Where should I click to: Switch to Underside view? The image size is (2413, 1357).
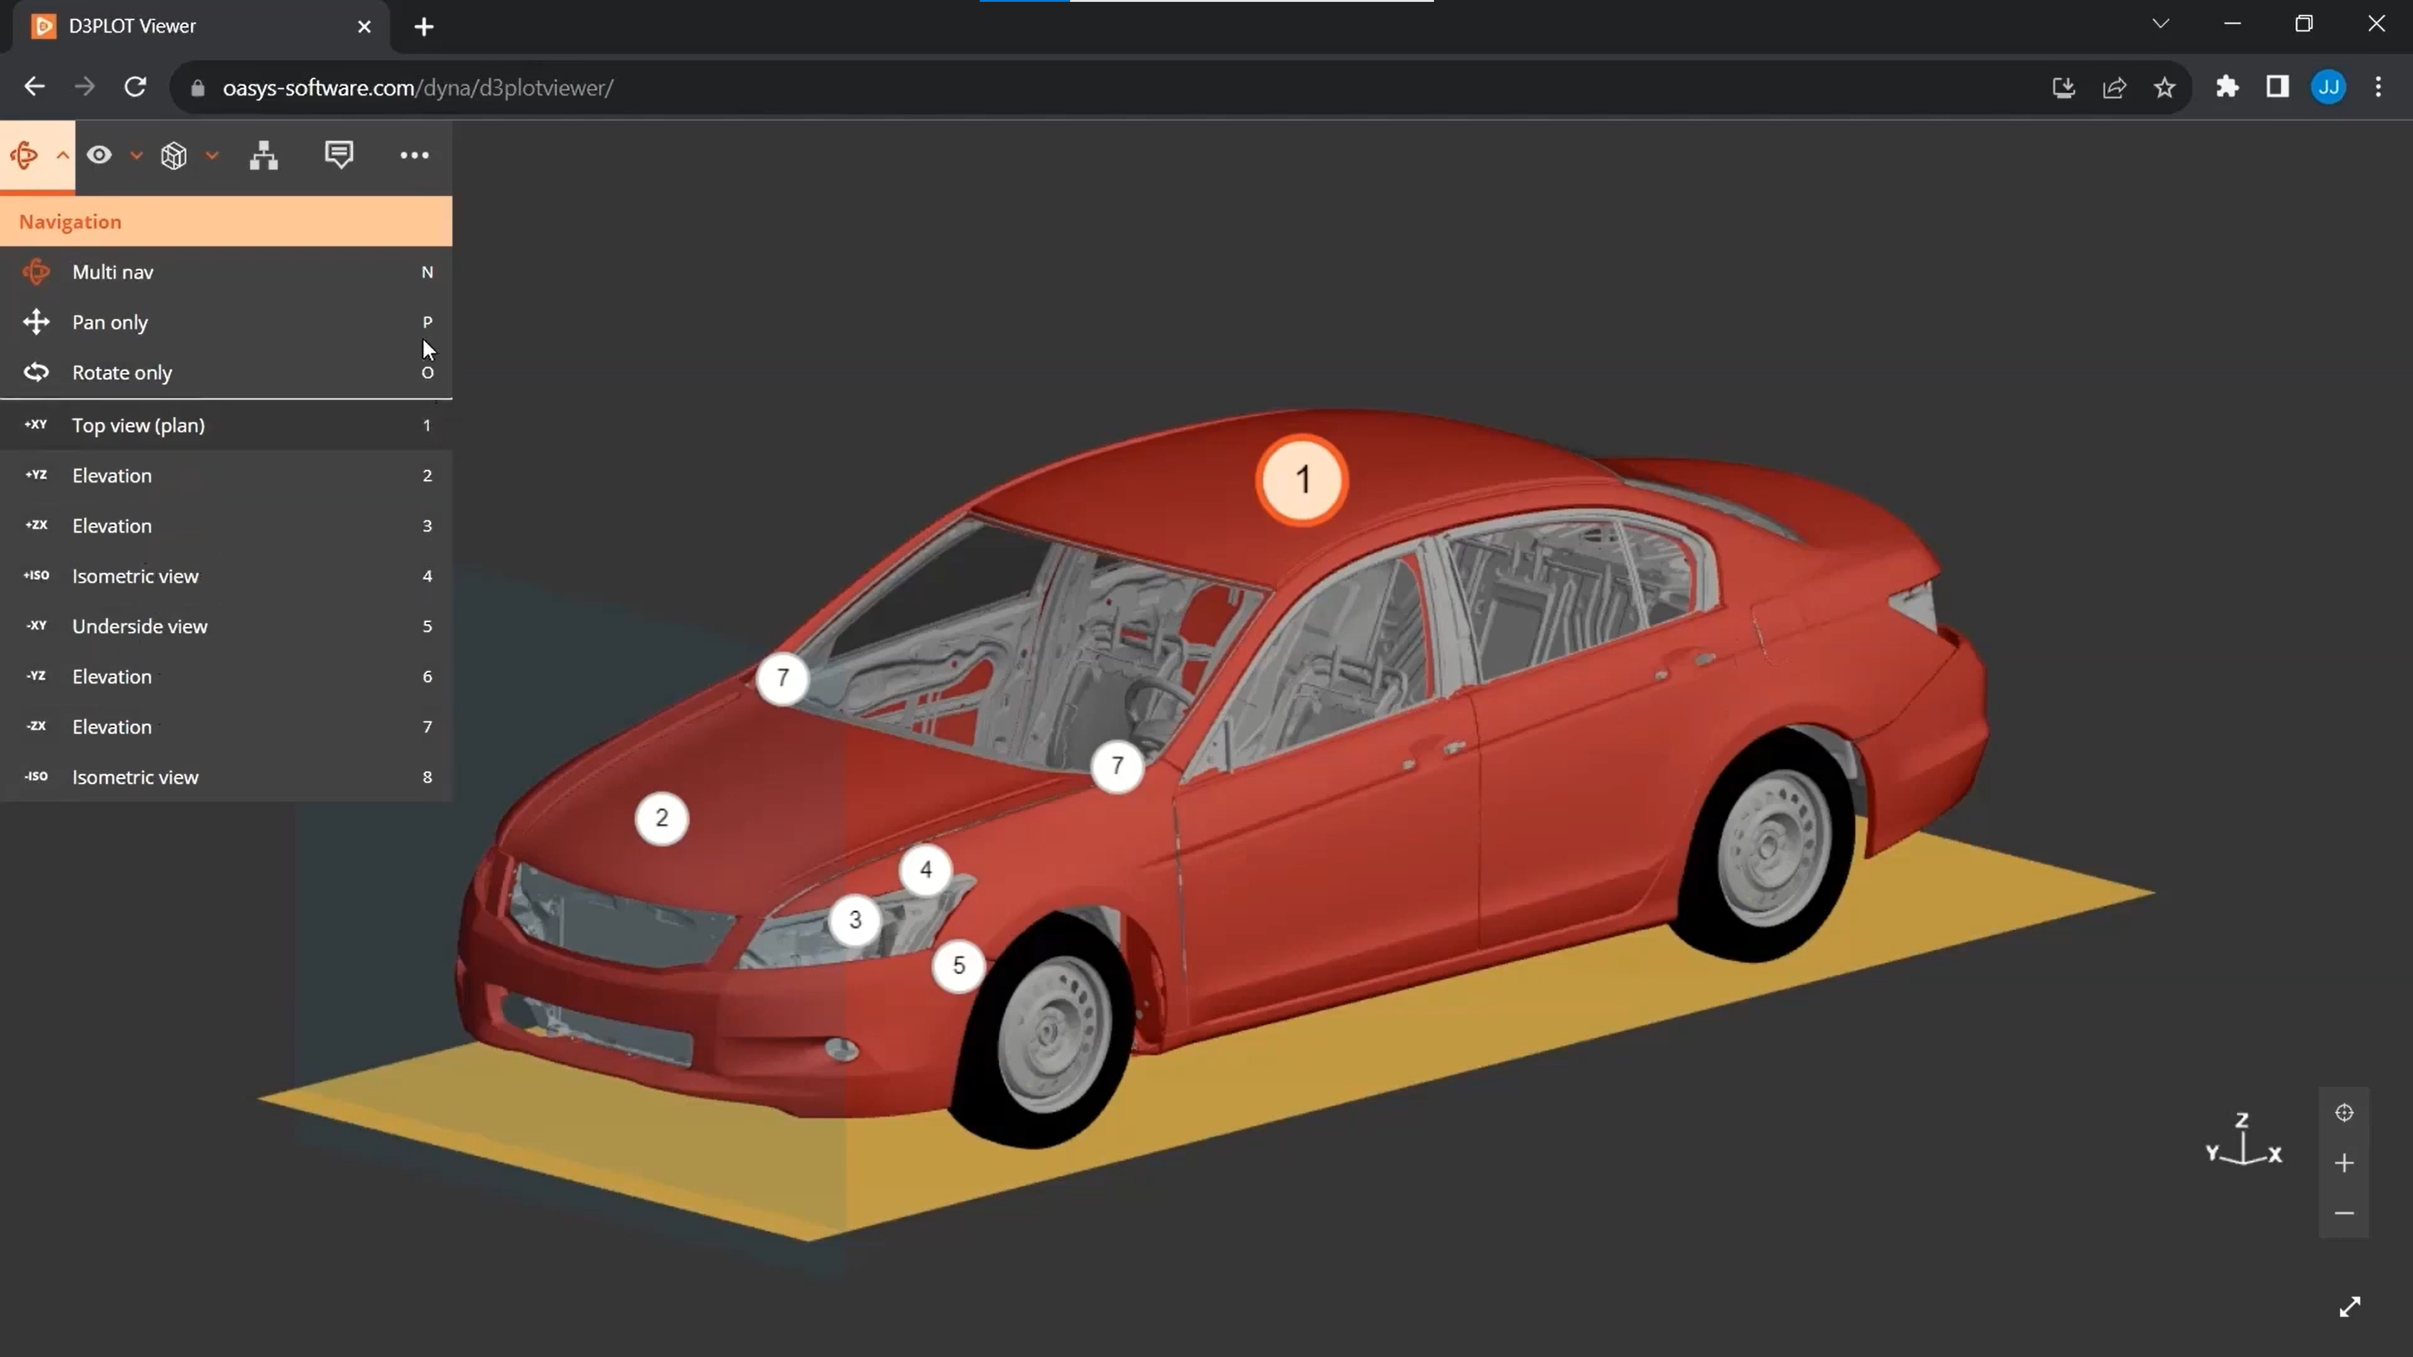click(x=226, y=626)
